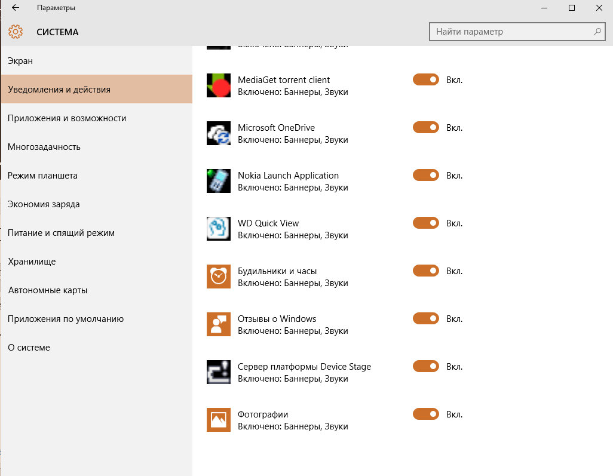Click the Фотографии app icon
Viewport: 613px width, 476px height.
tap(219, 419)
